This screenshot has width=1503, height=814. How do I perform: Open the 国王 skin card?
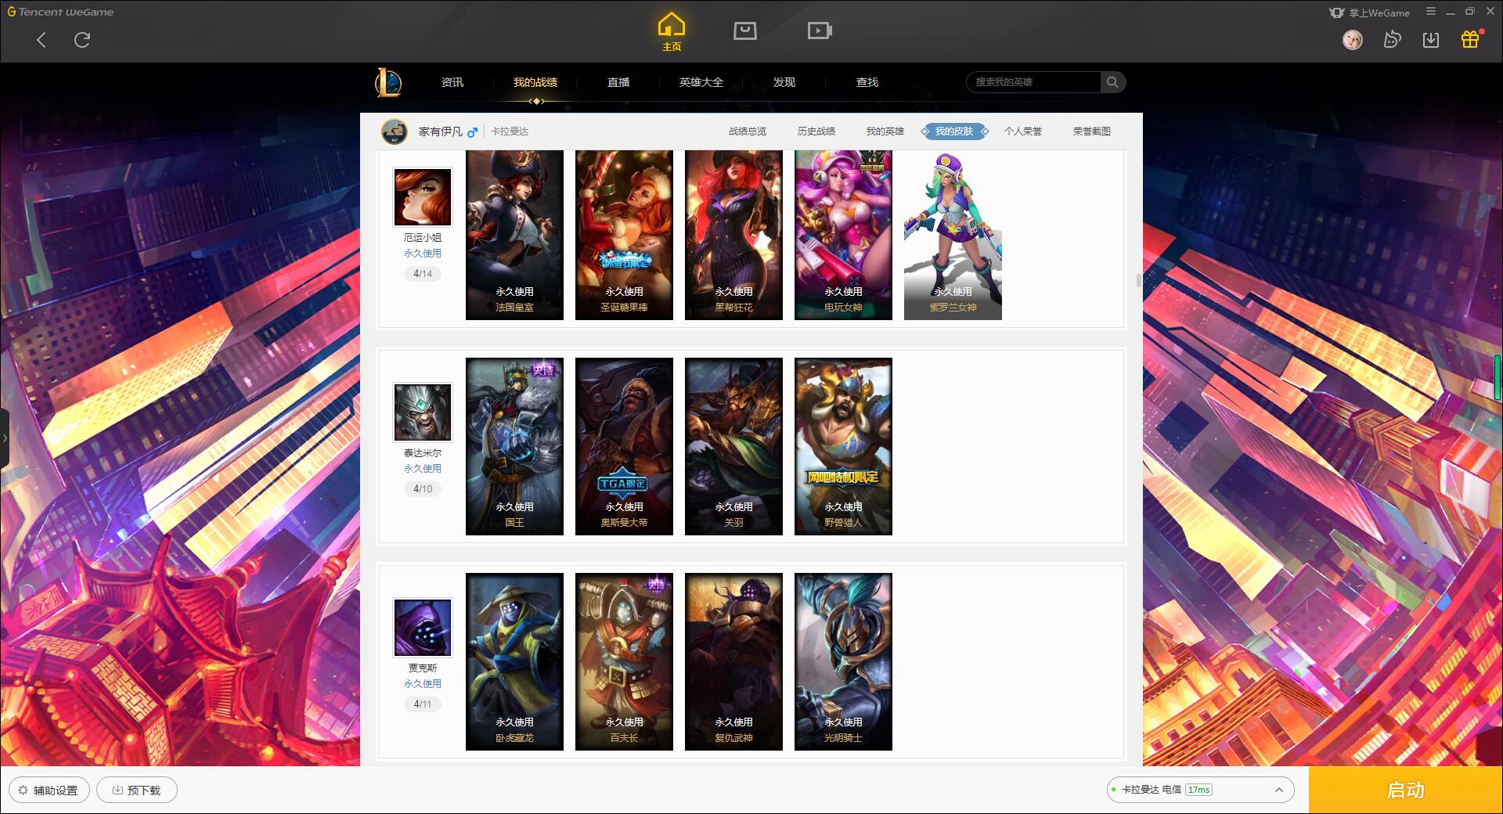coord(514,446)
